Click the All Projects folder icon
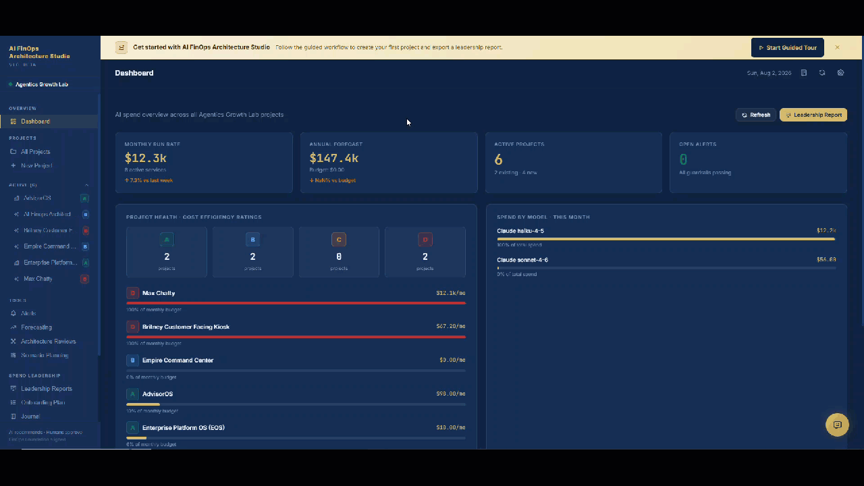The image size is (864, 486). [x=13, y=152]
